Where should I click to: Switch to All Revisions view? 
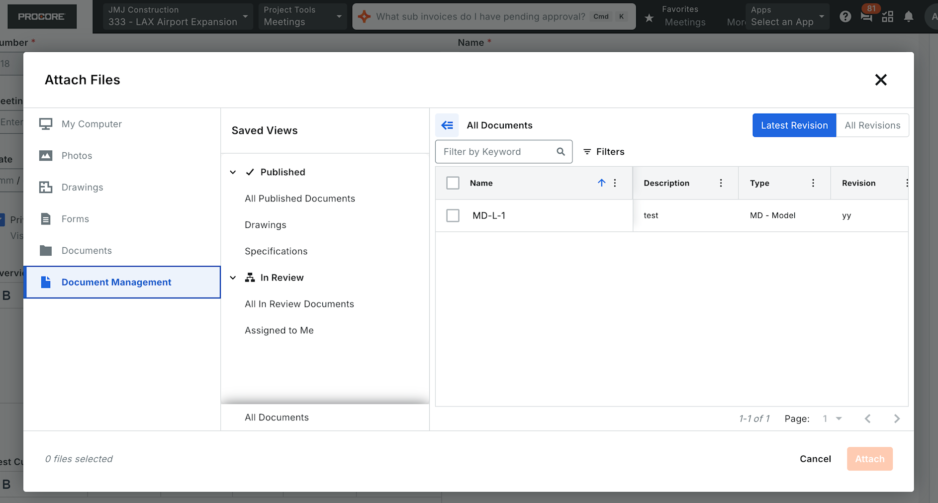pos(872,125)
